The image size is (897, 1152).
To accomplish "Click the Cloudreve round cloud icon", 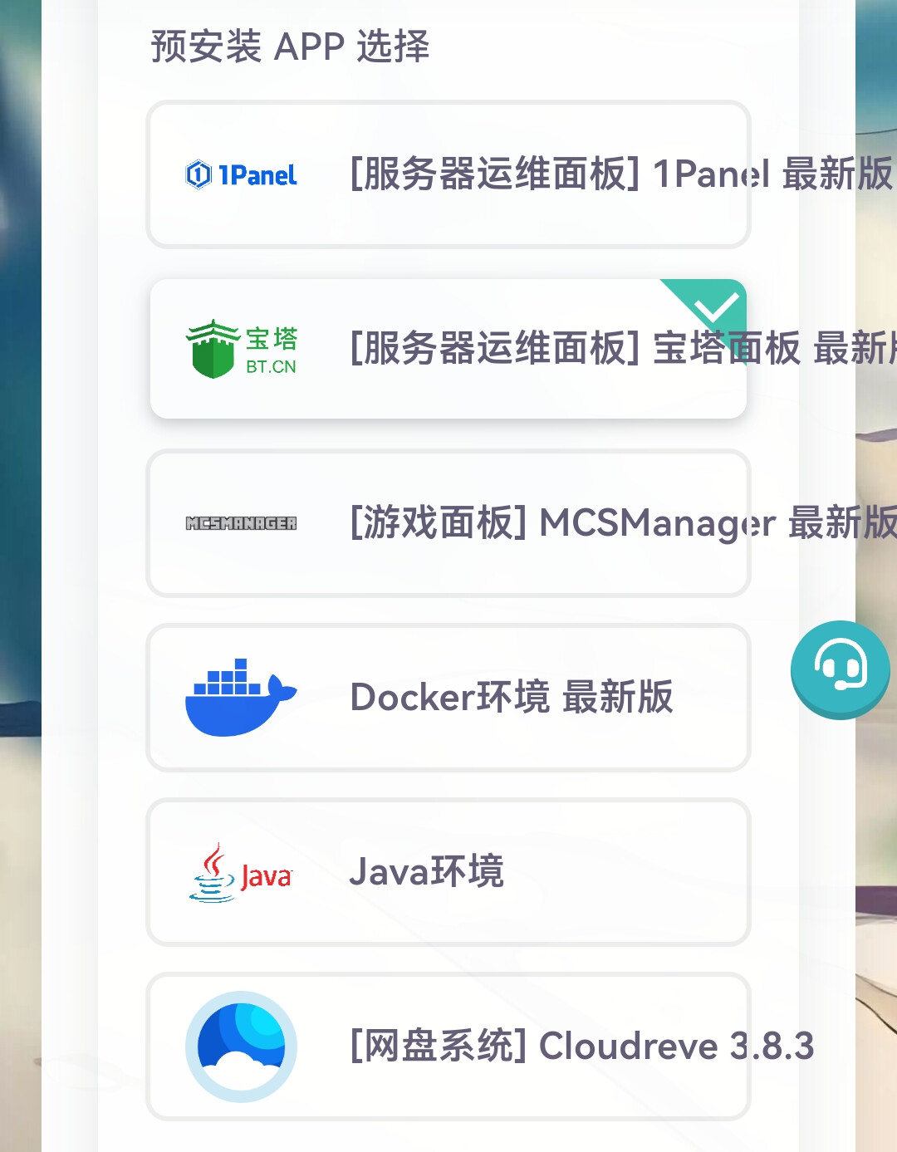I will tap(241, 1047).
